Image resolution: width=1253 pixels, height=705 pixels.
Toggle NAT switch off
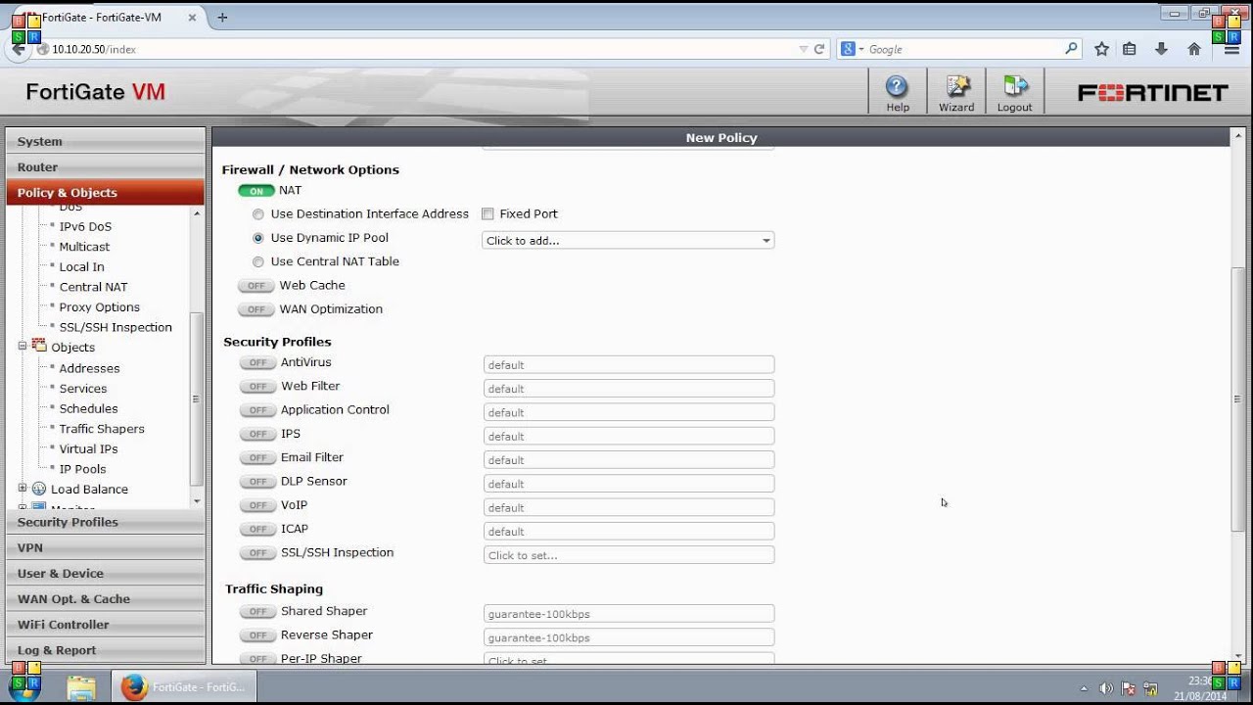pos(256,191)
